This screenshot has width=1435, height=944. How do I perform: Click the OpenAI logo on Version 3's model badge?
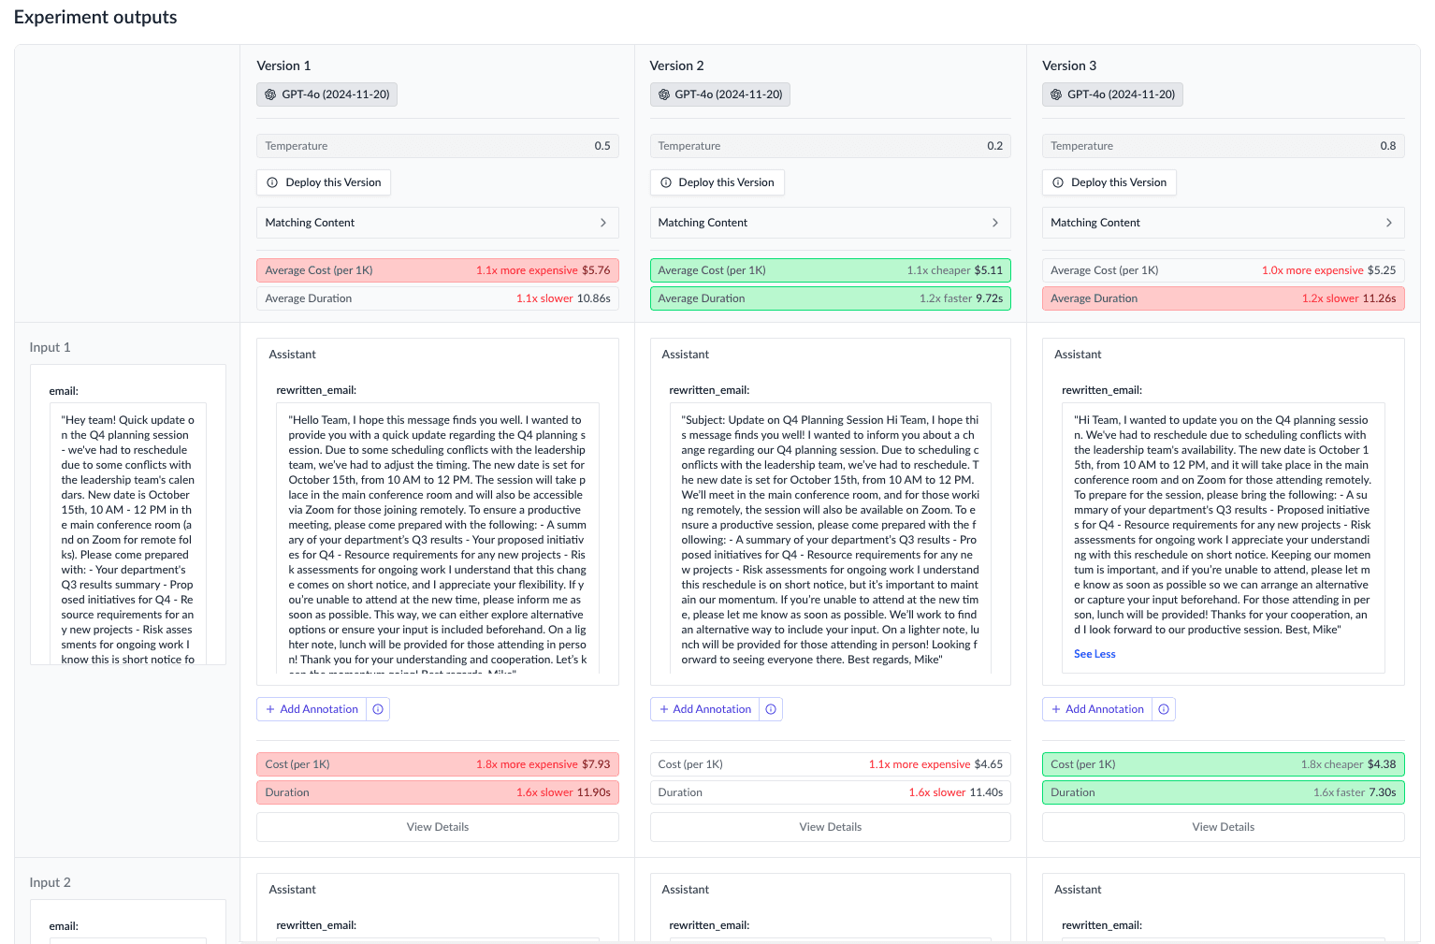pos(1056,94)
